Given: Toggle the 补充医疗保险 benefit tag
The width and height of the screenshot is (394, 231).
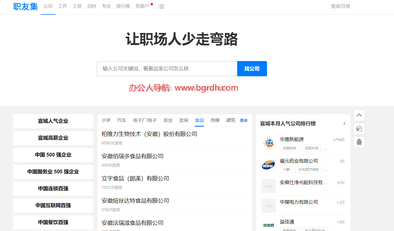Looking at the screenshot, I should [308, 170].
